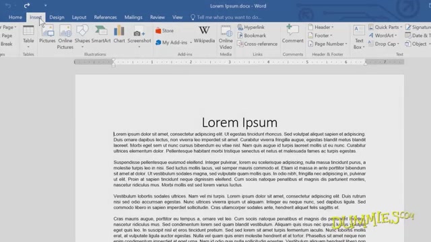431x242 pixels.
Task: Click the Tell me what you want field
Action: tap(226, 17)
